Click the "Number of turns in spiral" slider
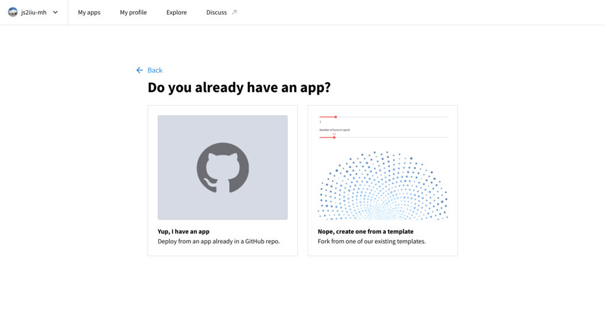This screenshot has height=316, width=605. pyautogui.click(x=334, y=138)
